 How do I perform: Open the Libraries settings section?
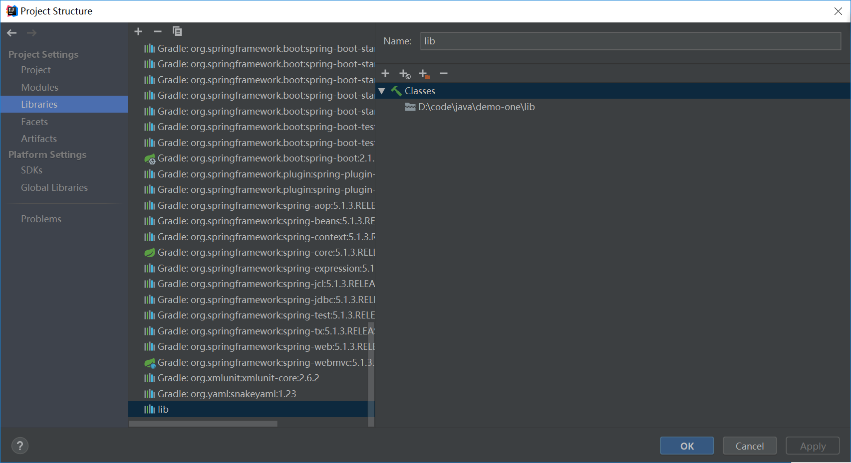click(x=39, y=104)
